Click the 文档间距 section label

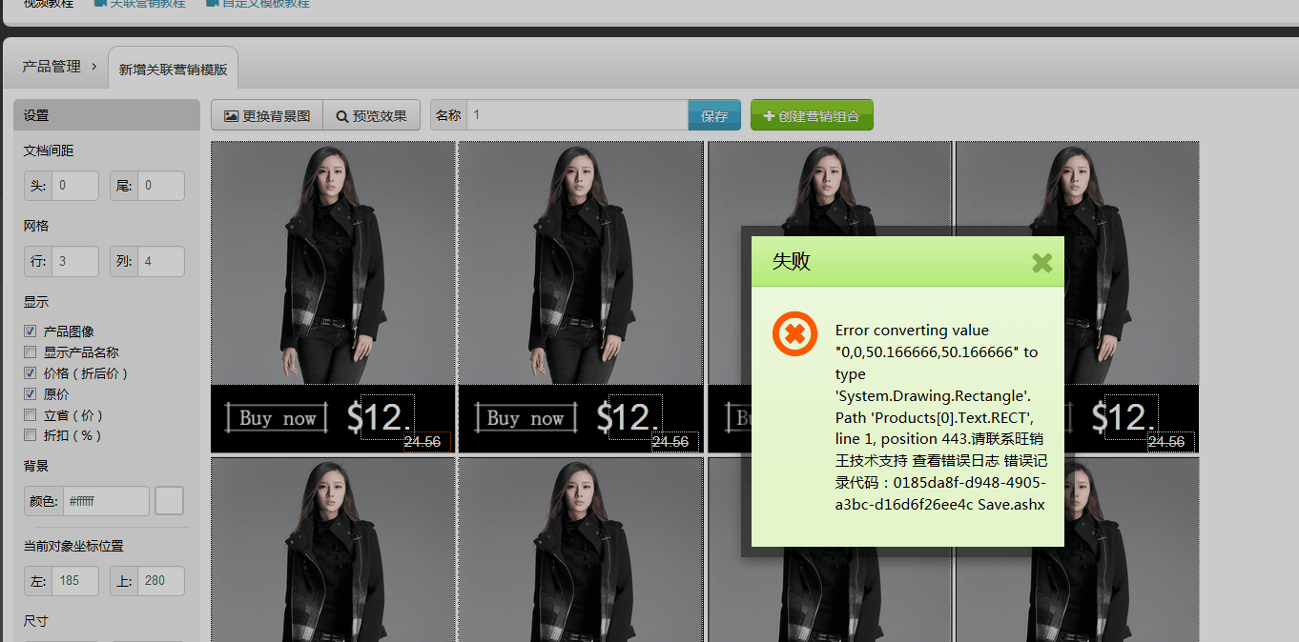(x=49, y=150)
